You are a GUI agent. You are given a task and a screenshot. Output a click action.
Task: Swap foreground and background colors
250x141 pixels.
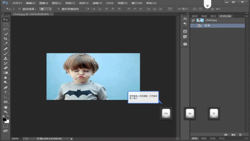click(7, 116)
